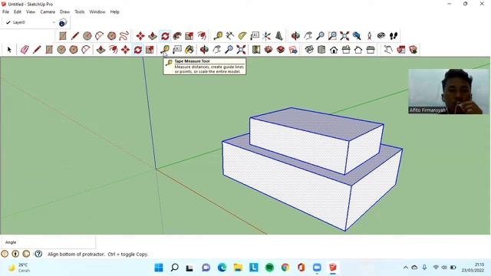
Task: Show hidden system tray icons chevron
Action: coord(406,268)
